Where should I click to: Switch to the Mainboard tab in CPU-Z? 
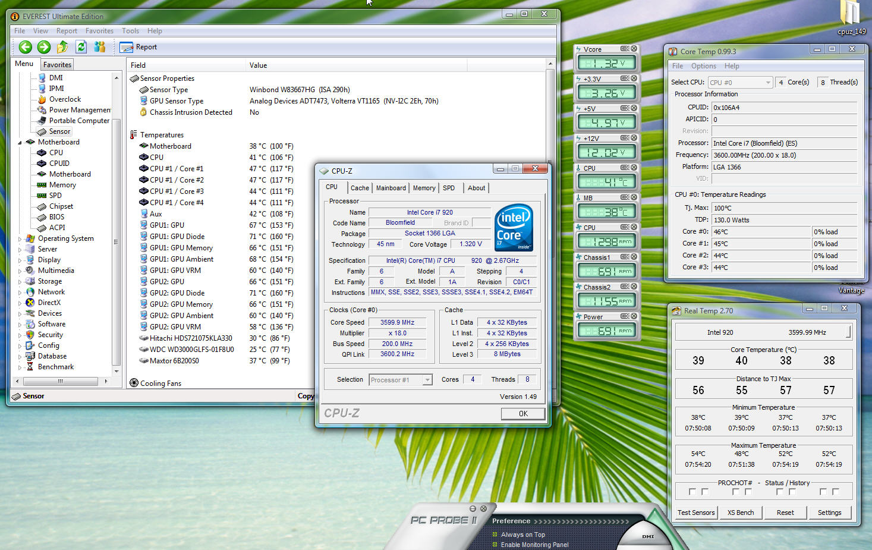391,188
